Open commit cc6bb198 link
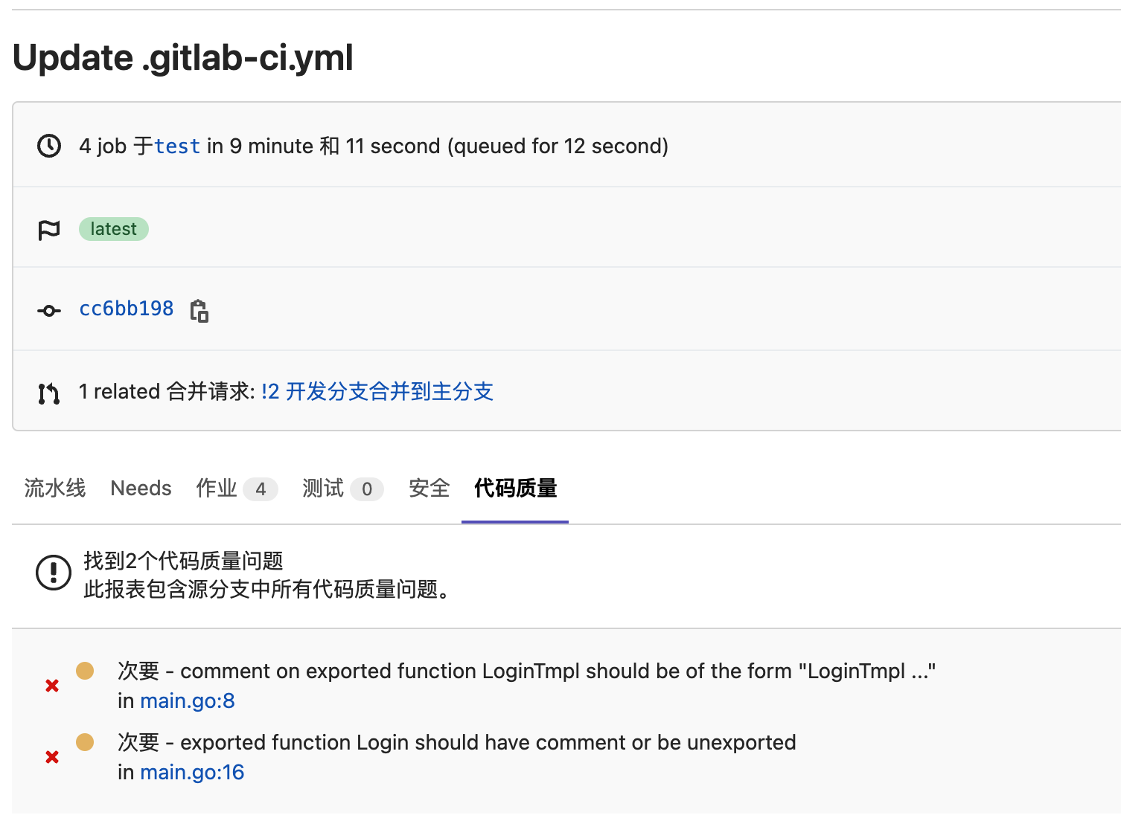This screenshot has height=818, width=1121. (127, 309)
